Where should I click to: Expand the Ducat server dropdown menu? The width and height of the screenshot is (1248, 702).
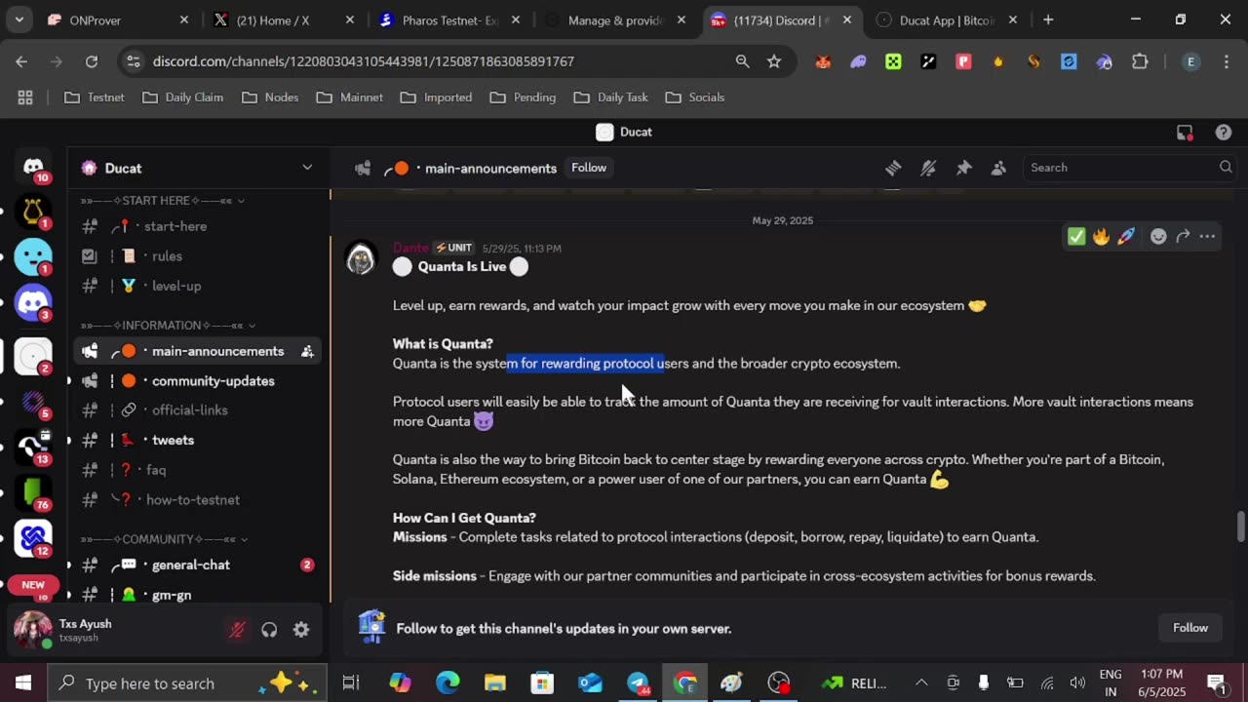[307, 168]
